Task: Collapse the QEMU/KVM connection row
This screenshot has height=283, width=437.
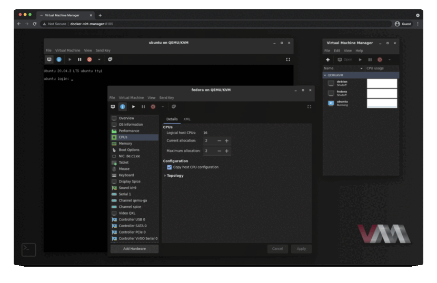Action: point(325,75)
